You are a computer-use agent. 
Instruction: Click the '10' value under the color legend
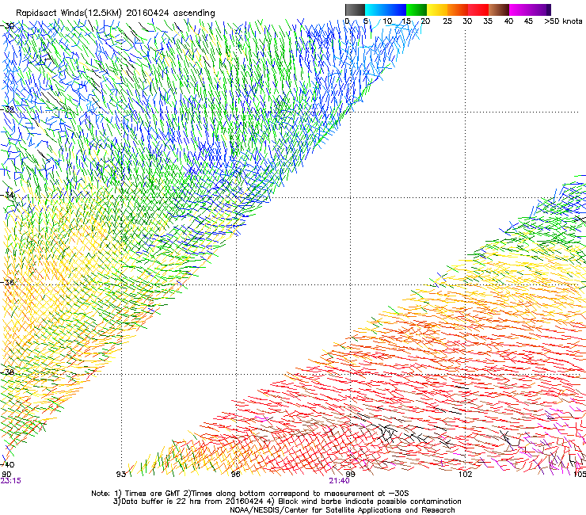pyautogui.click(x=387, y=21)
